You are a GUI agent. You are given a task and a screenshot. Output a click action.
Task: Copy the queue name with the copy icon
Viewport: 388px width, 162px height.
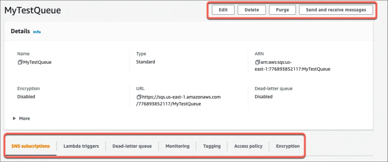(x=20, y=62)
